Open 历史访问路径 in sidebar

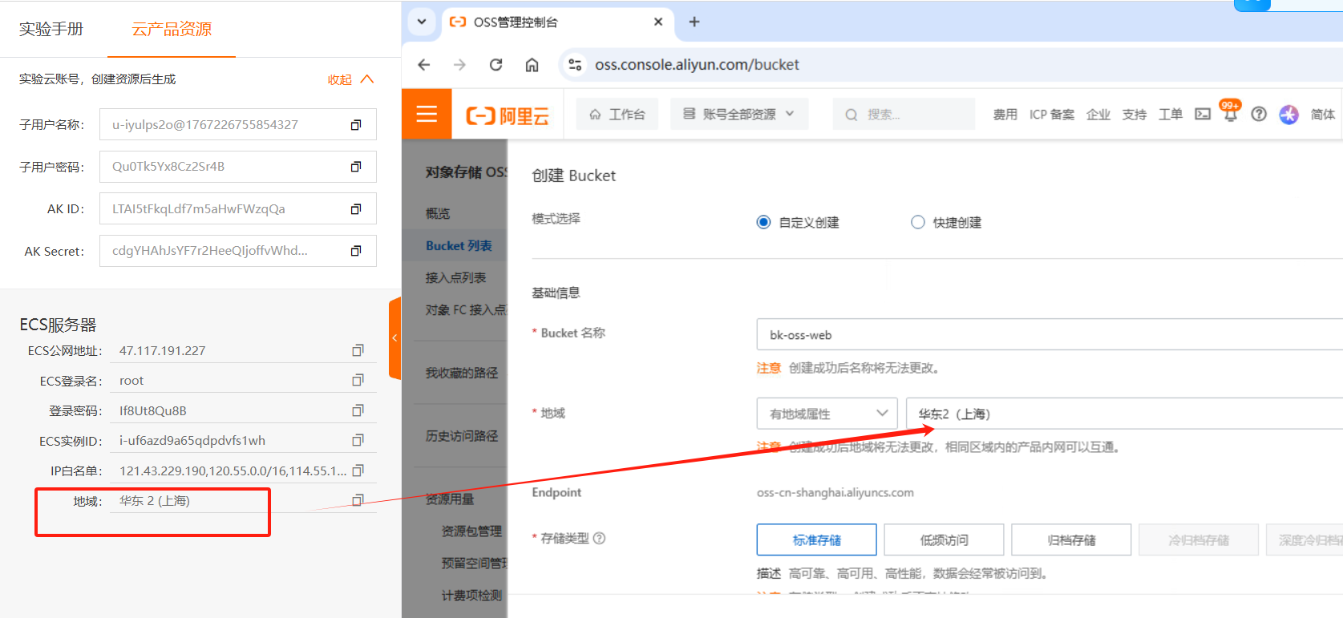pyautogui.click(x=462, y=436)
